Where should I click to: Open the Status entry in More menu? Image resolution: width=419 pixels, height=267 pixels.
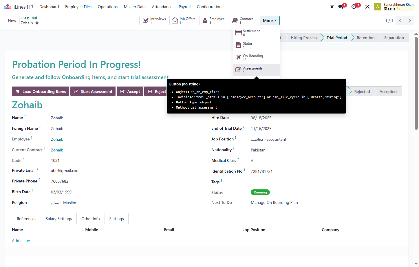point(257,45)
